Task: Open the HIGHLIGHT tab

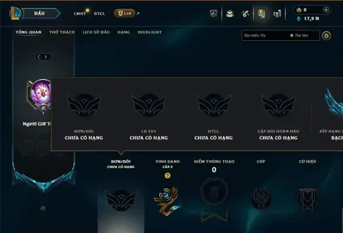Action: 149,32
